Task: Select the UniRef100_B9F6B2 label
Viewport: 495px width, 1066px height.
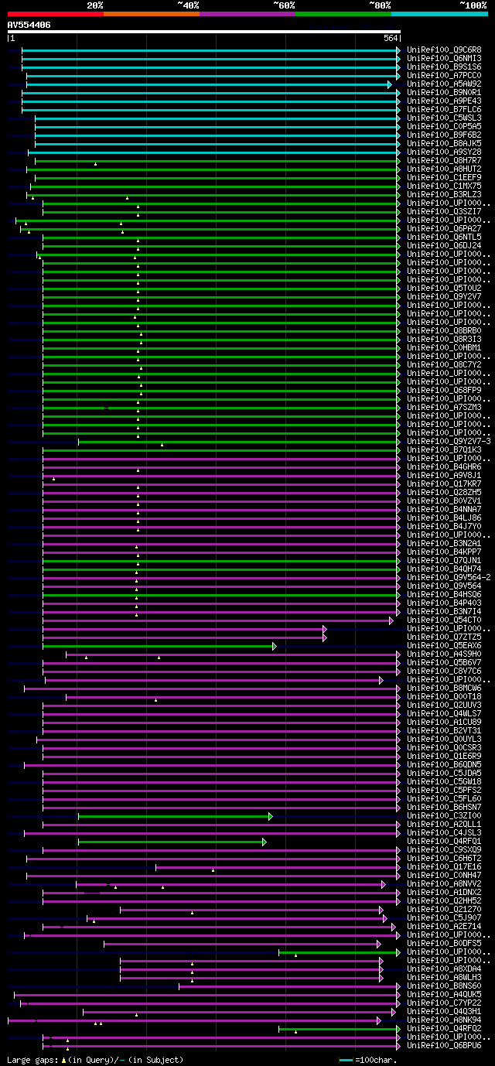Action: click(444, 135)
